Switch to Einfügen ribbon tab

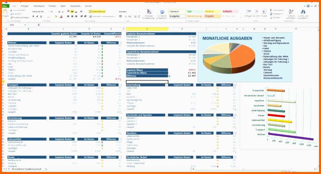click(x=24, y=6)
